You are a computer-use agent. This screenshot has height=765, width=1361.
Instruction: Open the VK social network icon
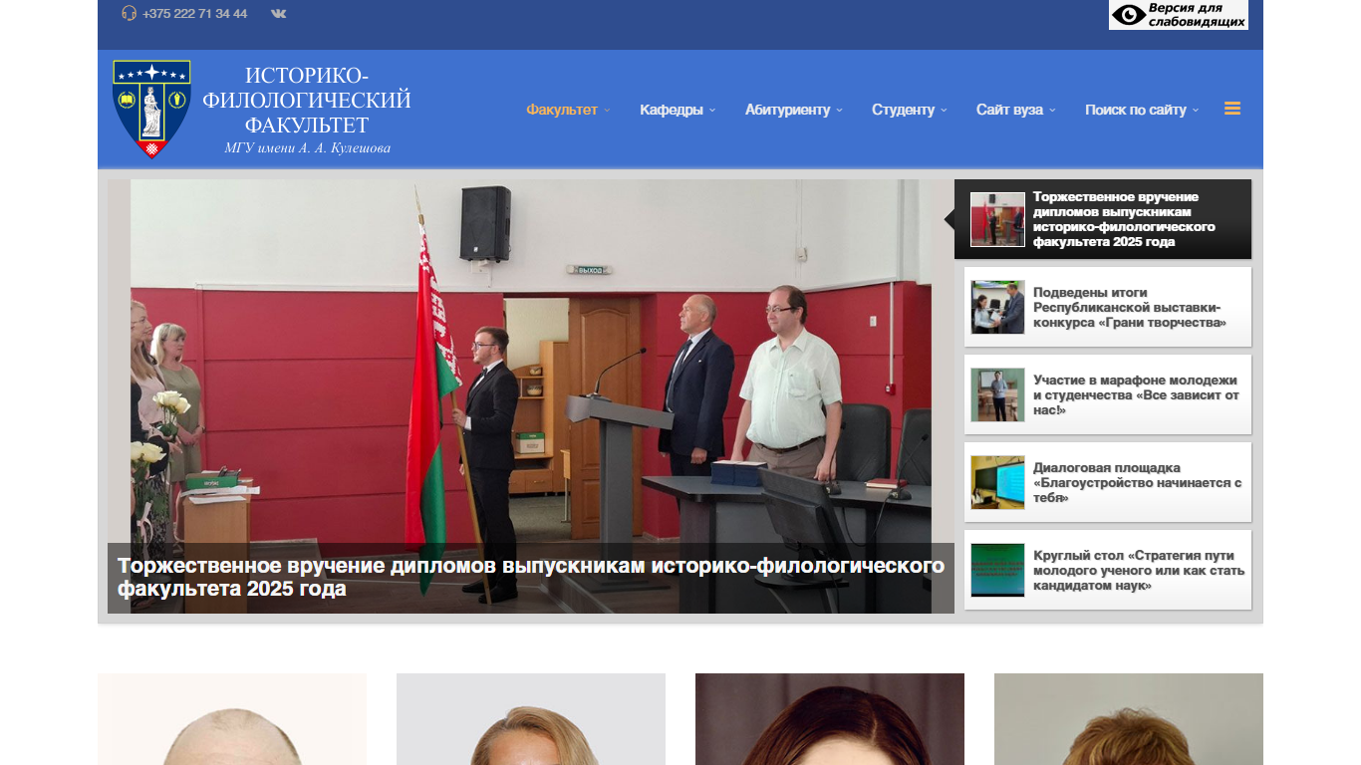(x=279, y=13)
